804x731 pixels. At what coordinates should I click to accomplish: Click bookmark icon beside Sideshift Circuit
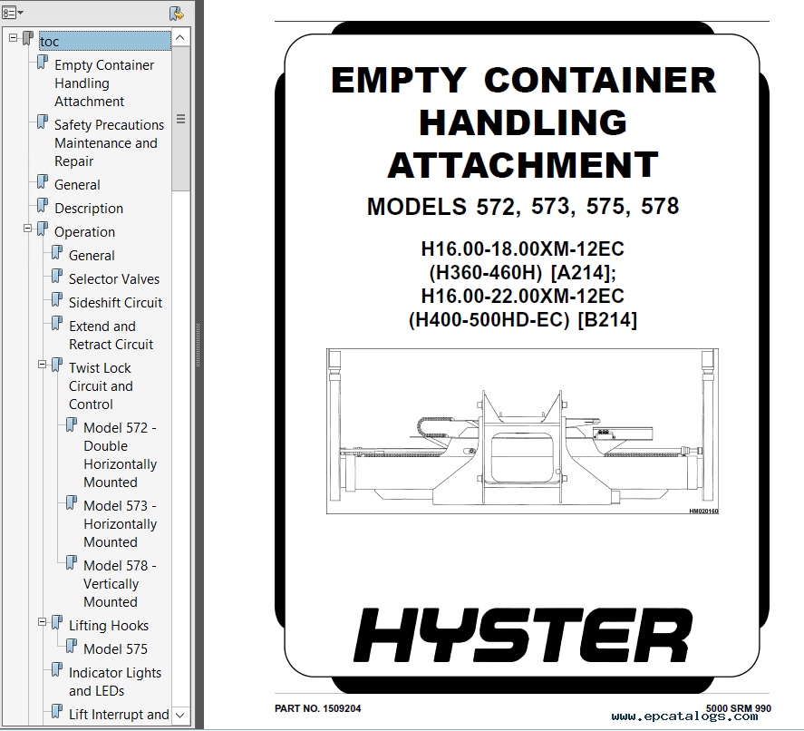[x=57, y=299]
